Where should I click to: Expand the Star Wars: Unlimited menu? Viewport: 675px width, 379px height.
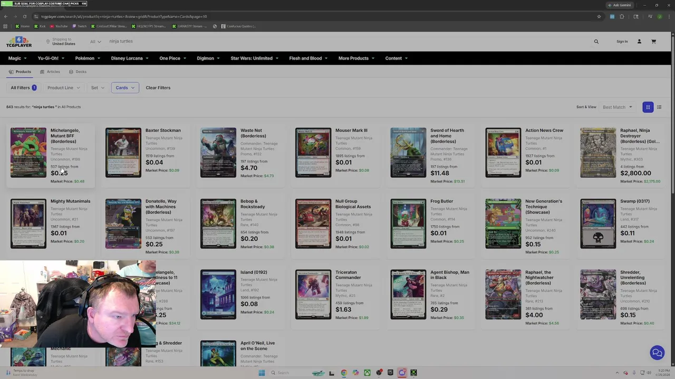pyautogui.click(x=254, y=58)
